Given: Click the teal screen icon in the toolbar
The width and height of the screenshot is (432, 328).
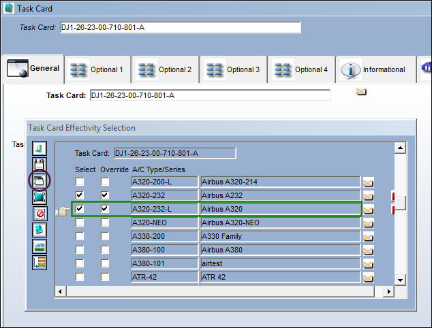Looking at the screenshot, I should point(40,197).
